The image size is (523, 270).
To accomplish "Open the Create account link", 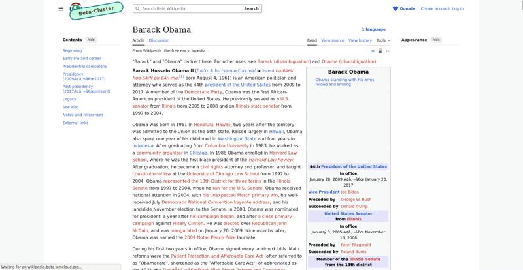I will pyautogui.click(x=435, y=8).
